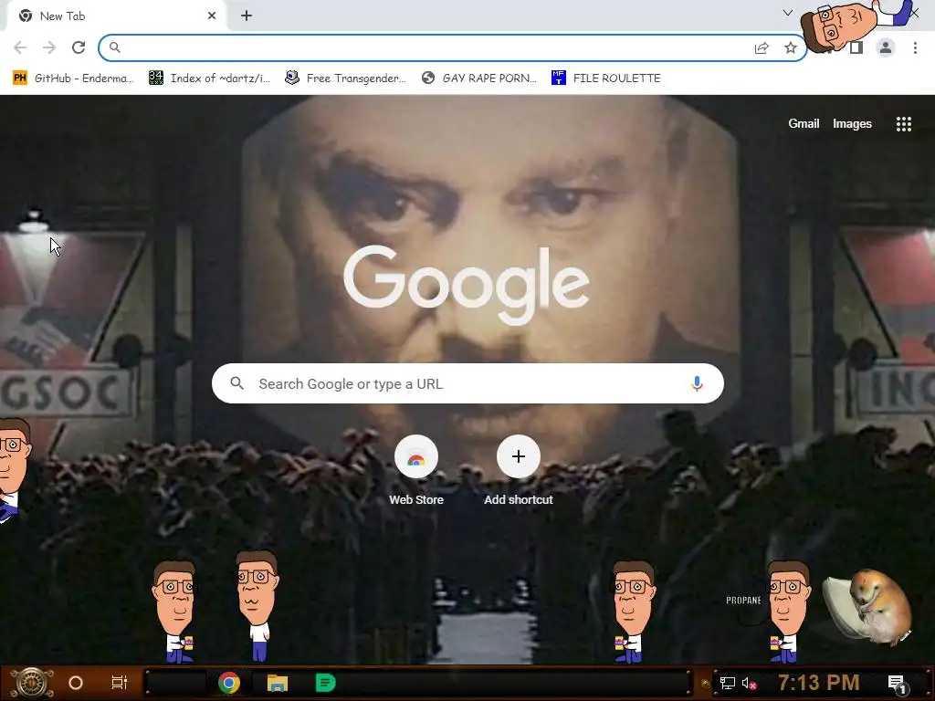
Task: Open a new tab with the plus button
Action: coord(247,16)
